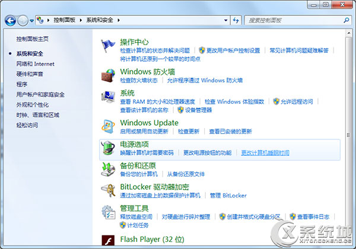Open 唤醒计算机时需要密码 link
The height and width of the screenshot is (249, 356).
[x=147, y=153]
